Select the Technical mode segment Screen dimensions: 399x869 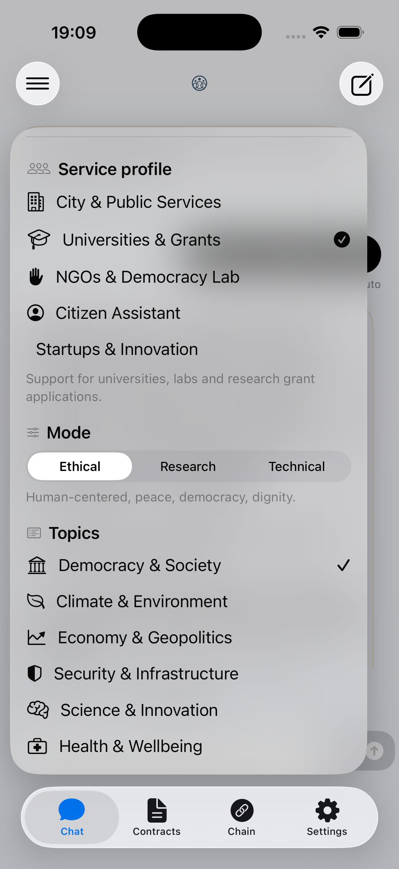[x=297, y=467]
